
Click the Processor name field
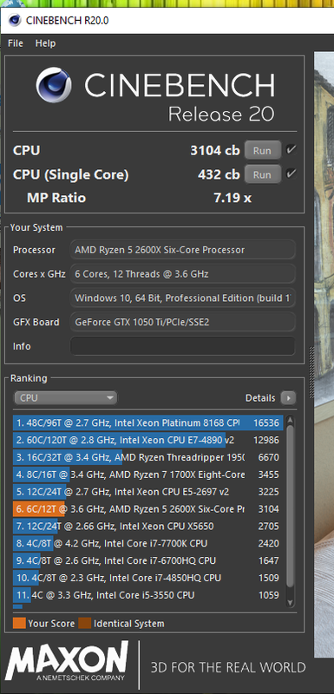tap(182, 250)
